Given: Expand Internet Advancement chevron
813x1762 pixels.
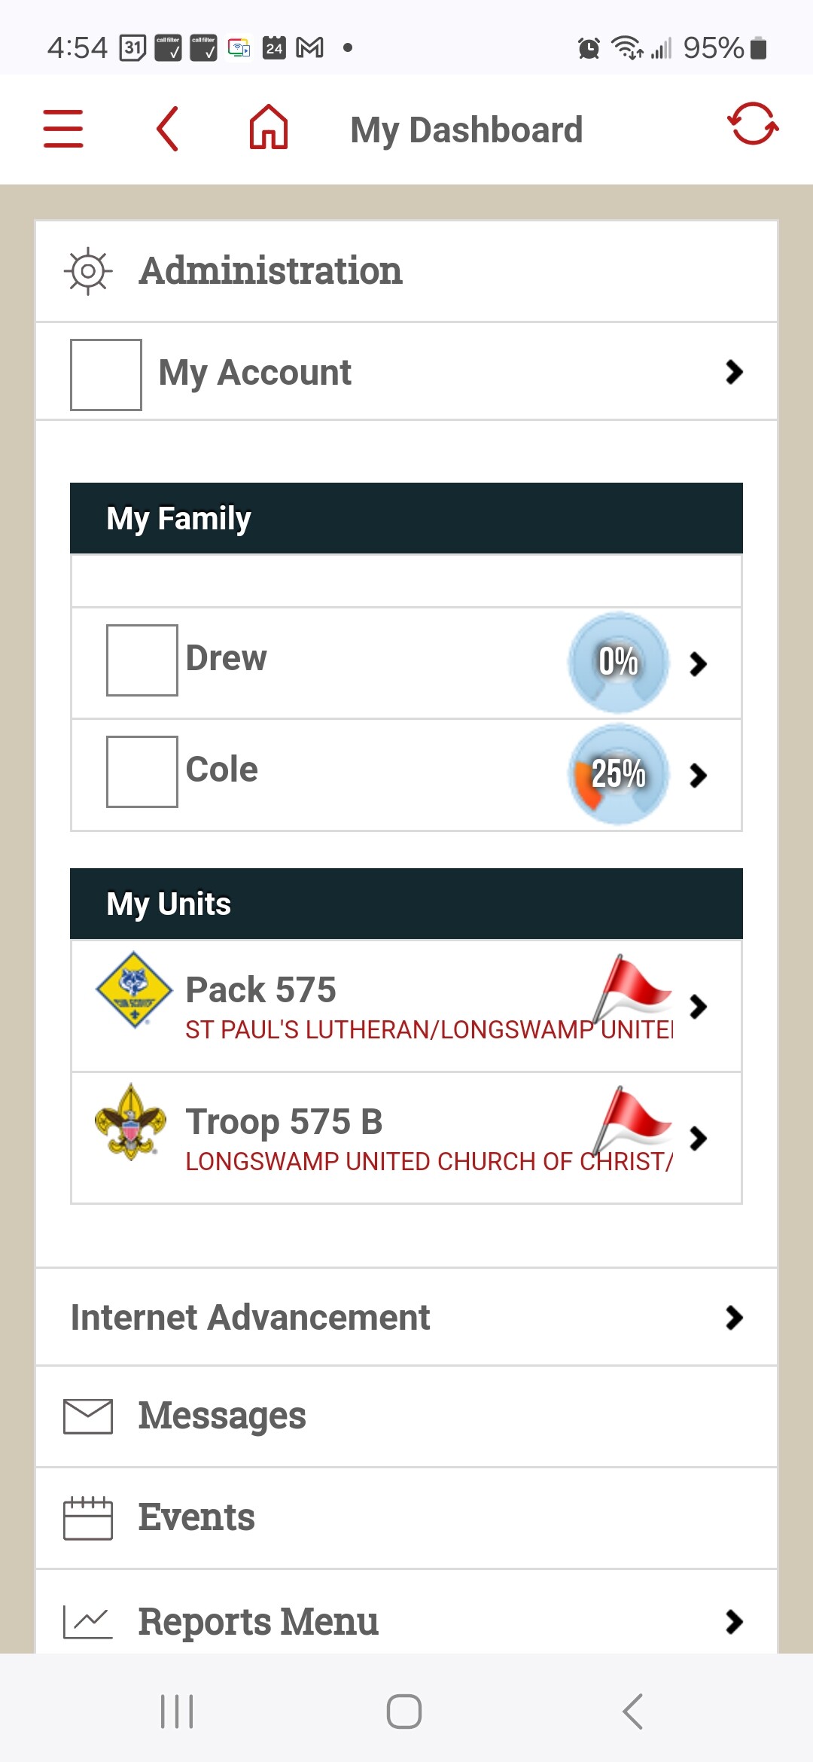Looking at the screenshot, I should [734, 1318].
